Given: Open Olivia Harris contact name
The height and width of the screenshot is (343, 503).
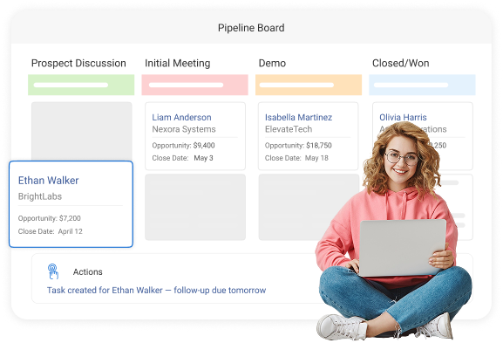Looking at the screenshot, I should 403,117.
